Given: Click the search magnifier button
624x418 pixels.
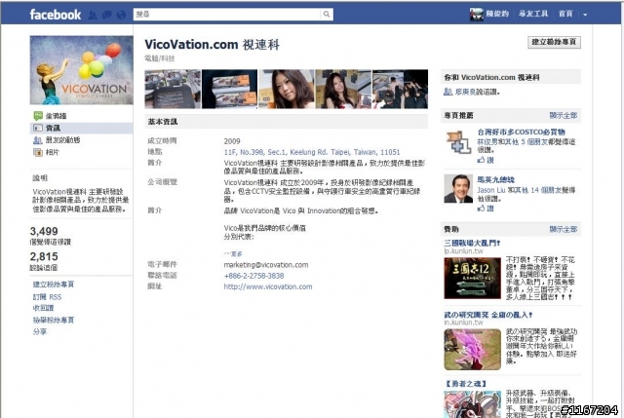Looking at the screenshot, I should coord(327,15).
